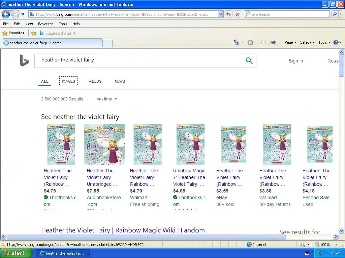Switch to the IMAGES tab
Viewport: 345px width, 258px height.
(x=68, y=81)
